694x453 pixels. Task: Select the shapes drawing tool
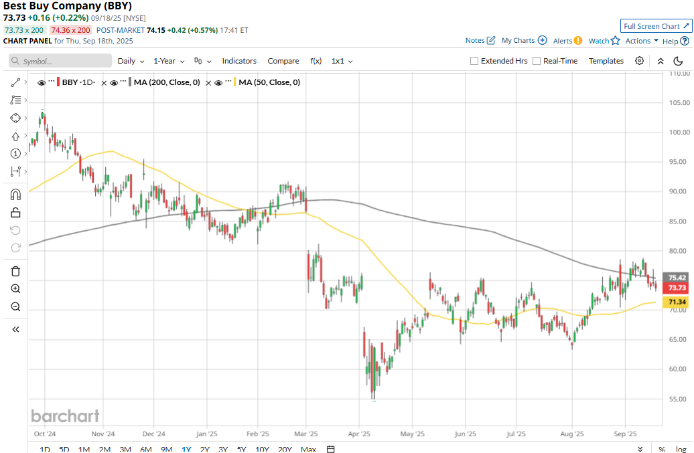click(x=15, y=118)
